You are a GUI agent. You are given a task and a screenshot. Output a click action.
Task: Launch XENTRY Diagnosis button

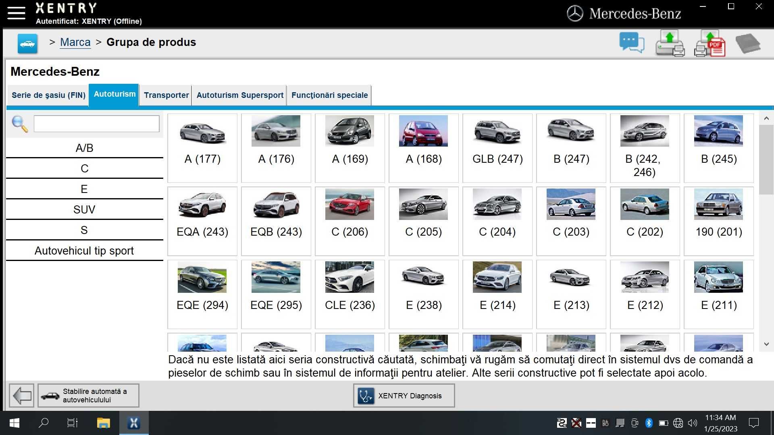(x=404, y=396)
